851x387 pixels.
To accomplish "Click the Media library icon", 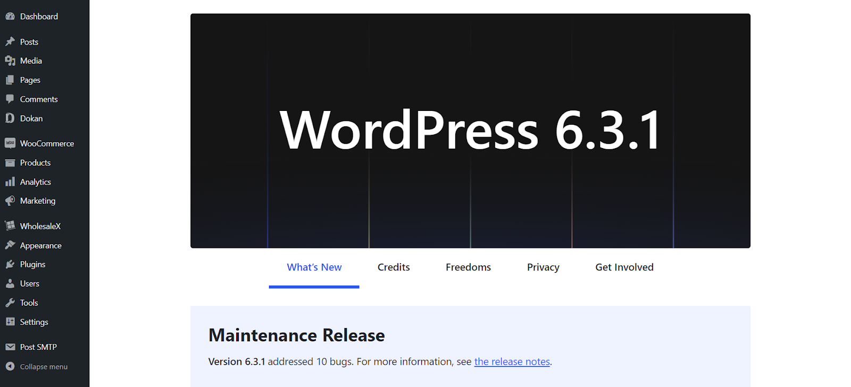I will (10, 61).
